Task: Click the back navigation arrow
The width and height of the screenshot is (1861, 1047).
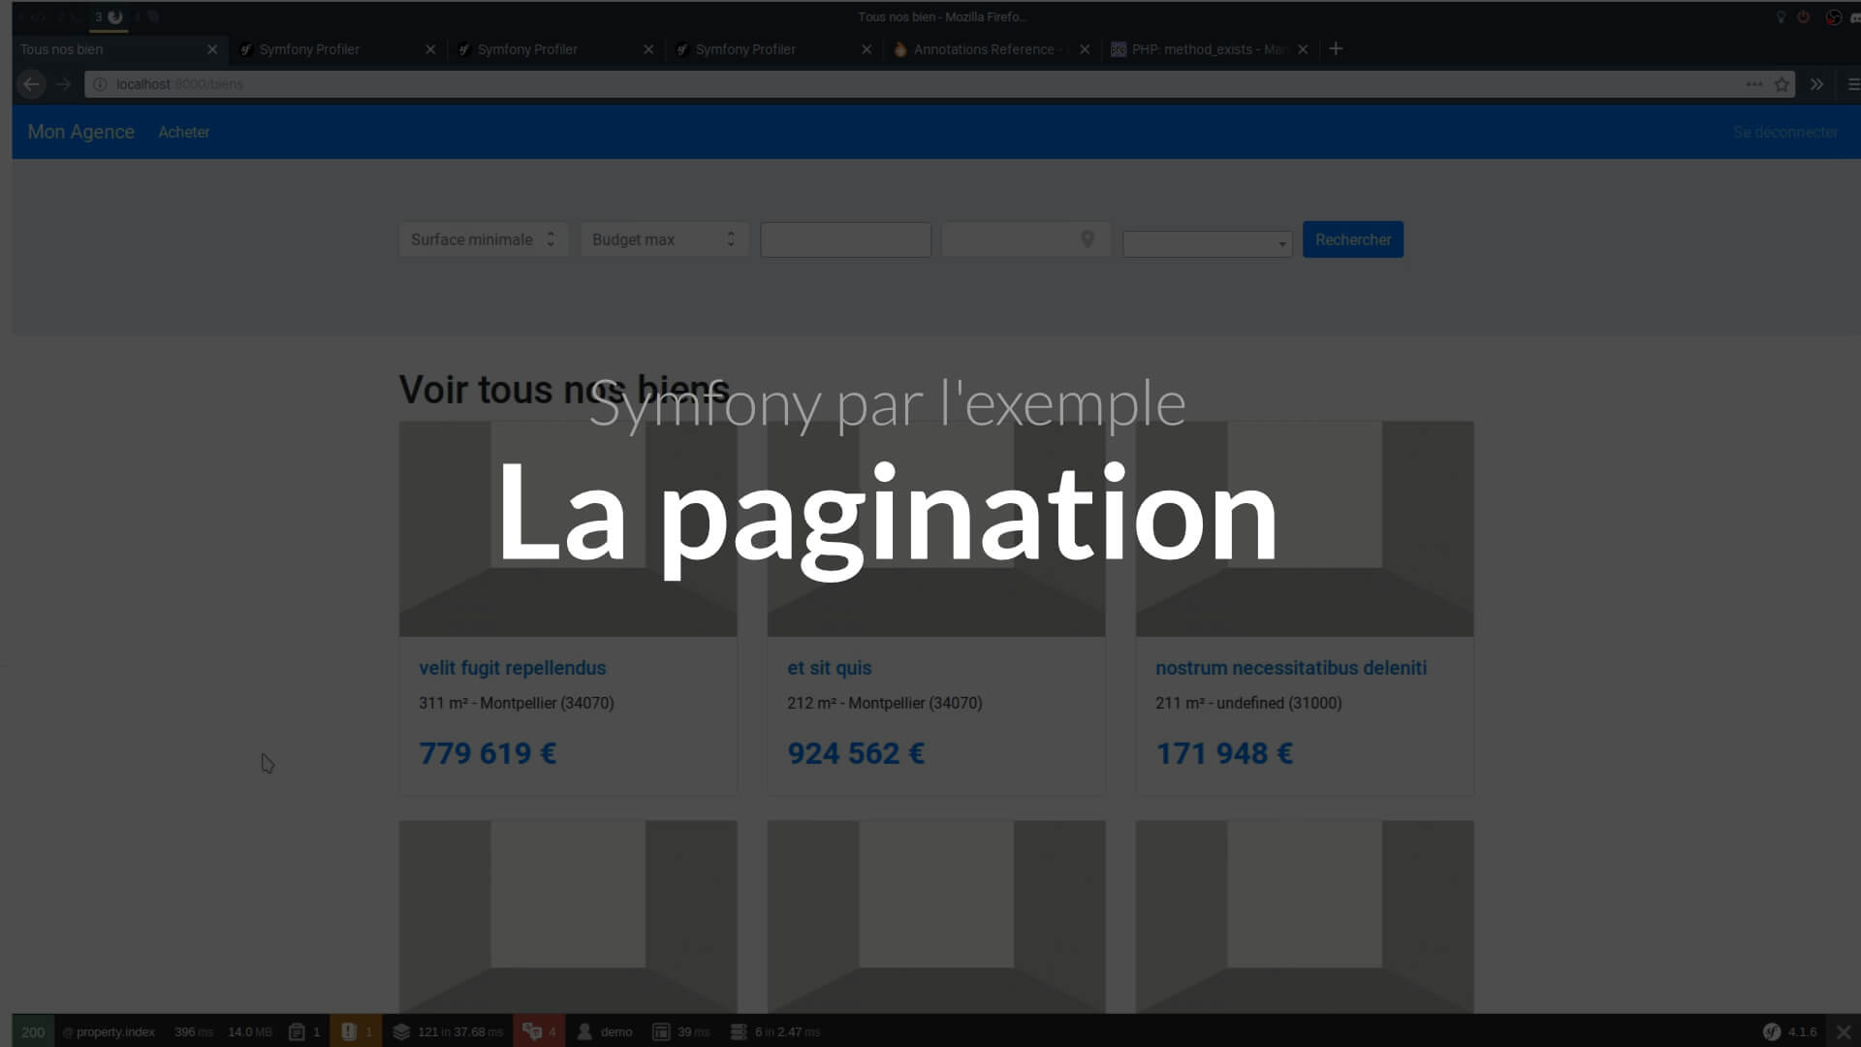Action: pyautogui.click(x=31, y=84)
